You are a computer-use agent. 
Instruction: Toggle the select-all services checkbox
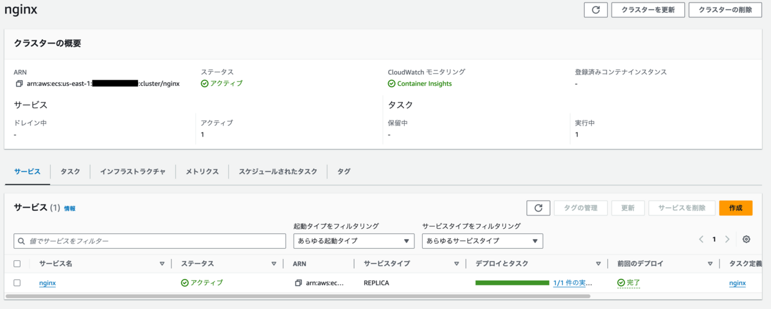(x=17, y=263)
